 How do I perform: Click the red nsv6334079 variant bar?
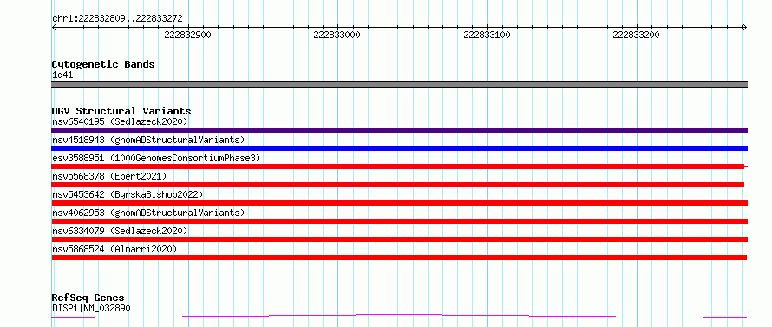[x=399, y=239]
